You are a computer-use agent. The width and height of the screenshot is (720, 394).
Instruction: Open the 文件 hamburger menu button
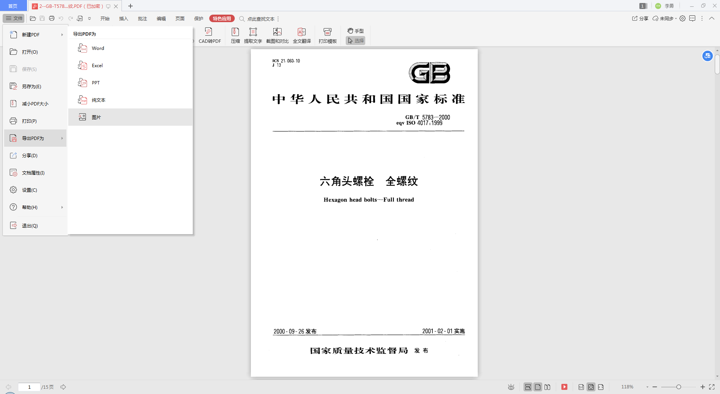14,18
